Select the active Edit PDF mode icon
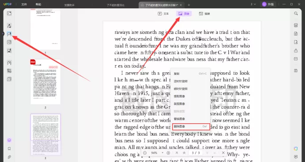Image resolution: width=305 pixels, height=162 pixels. [x=9, y=34]
